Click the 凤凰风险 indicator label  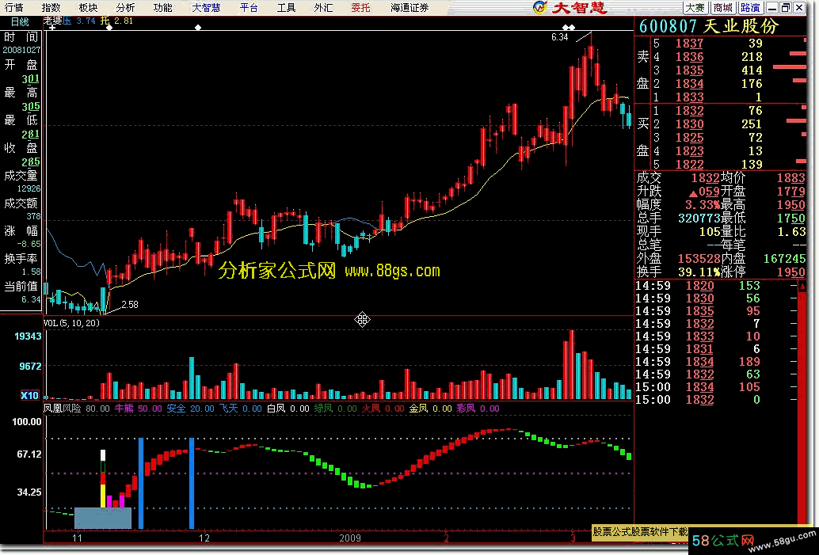point(62,409)
